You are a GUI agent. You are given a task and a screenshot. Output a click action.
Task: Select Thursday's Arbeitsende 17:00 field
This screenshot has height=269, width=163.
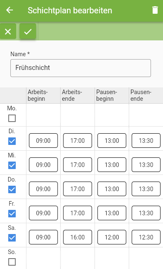coord(78,189)
